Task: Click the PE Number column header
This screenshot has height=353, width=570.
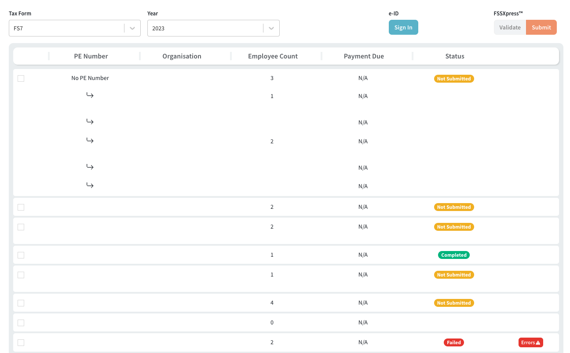Action: point(91,56)
